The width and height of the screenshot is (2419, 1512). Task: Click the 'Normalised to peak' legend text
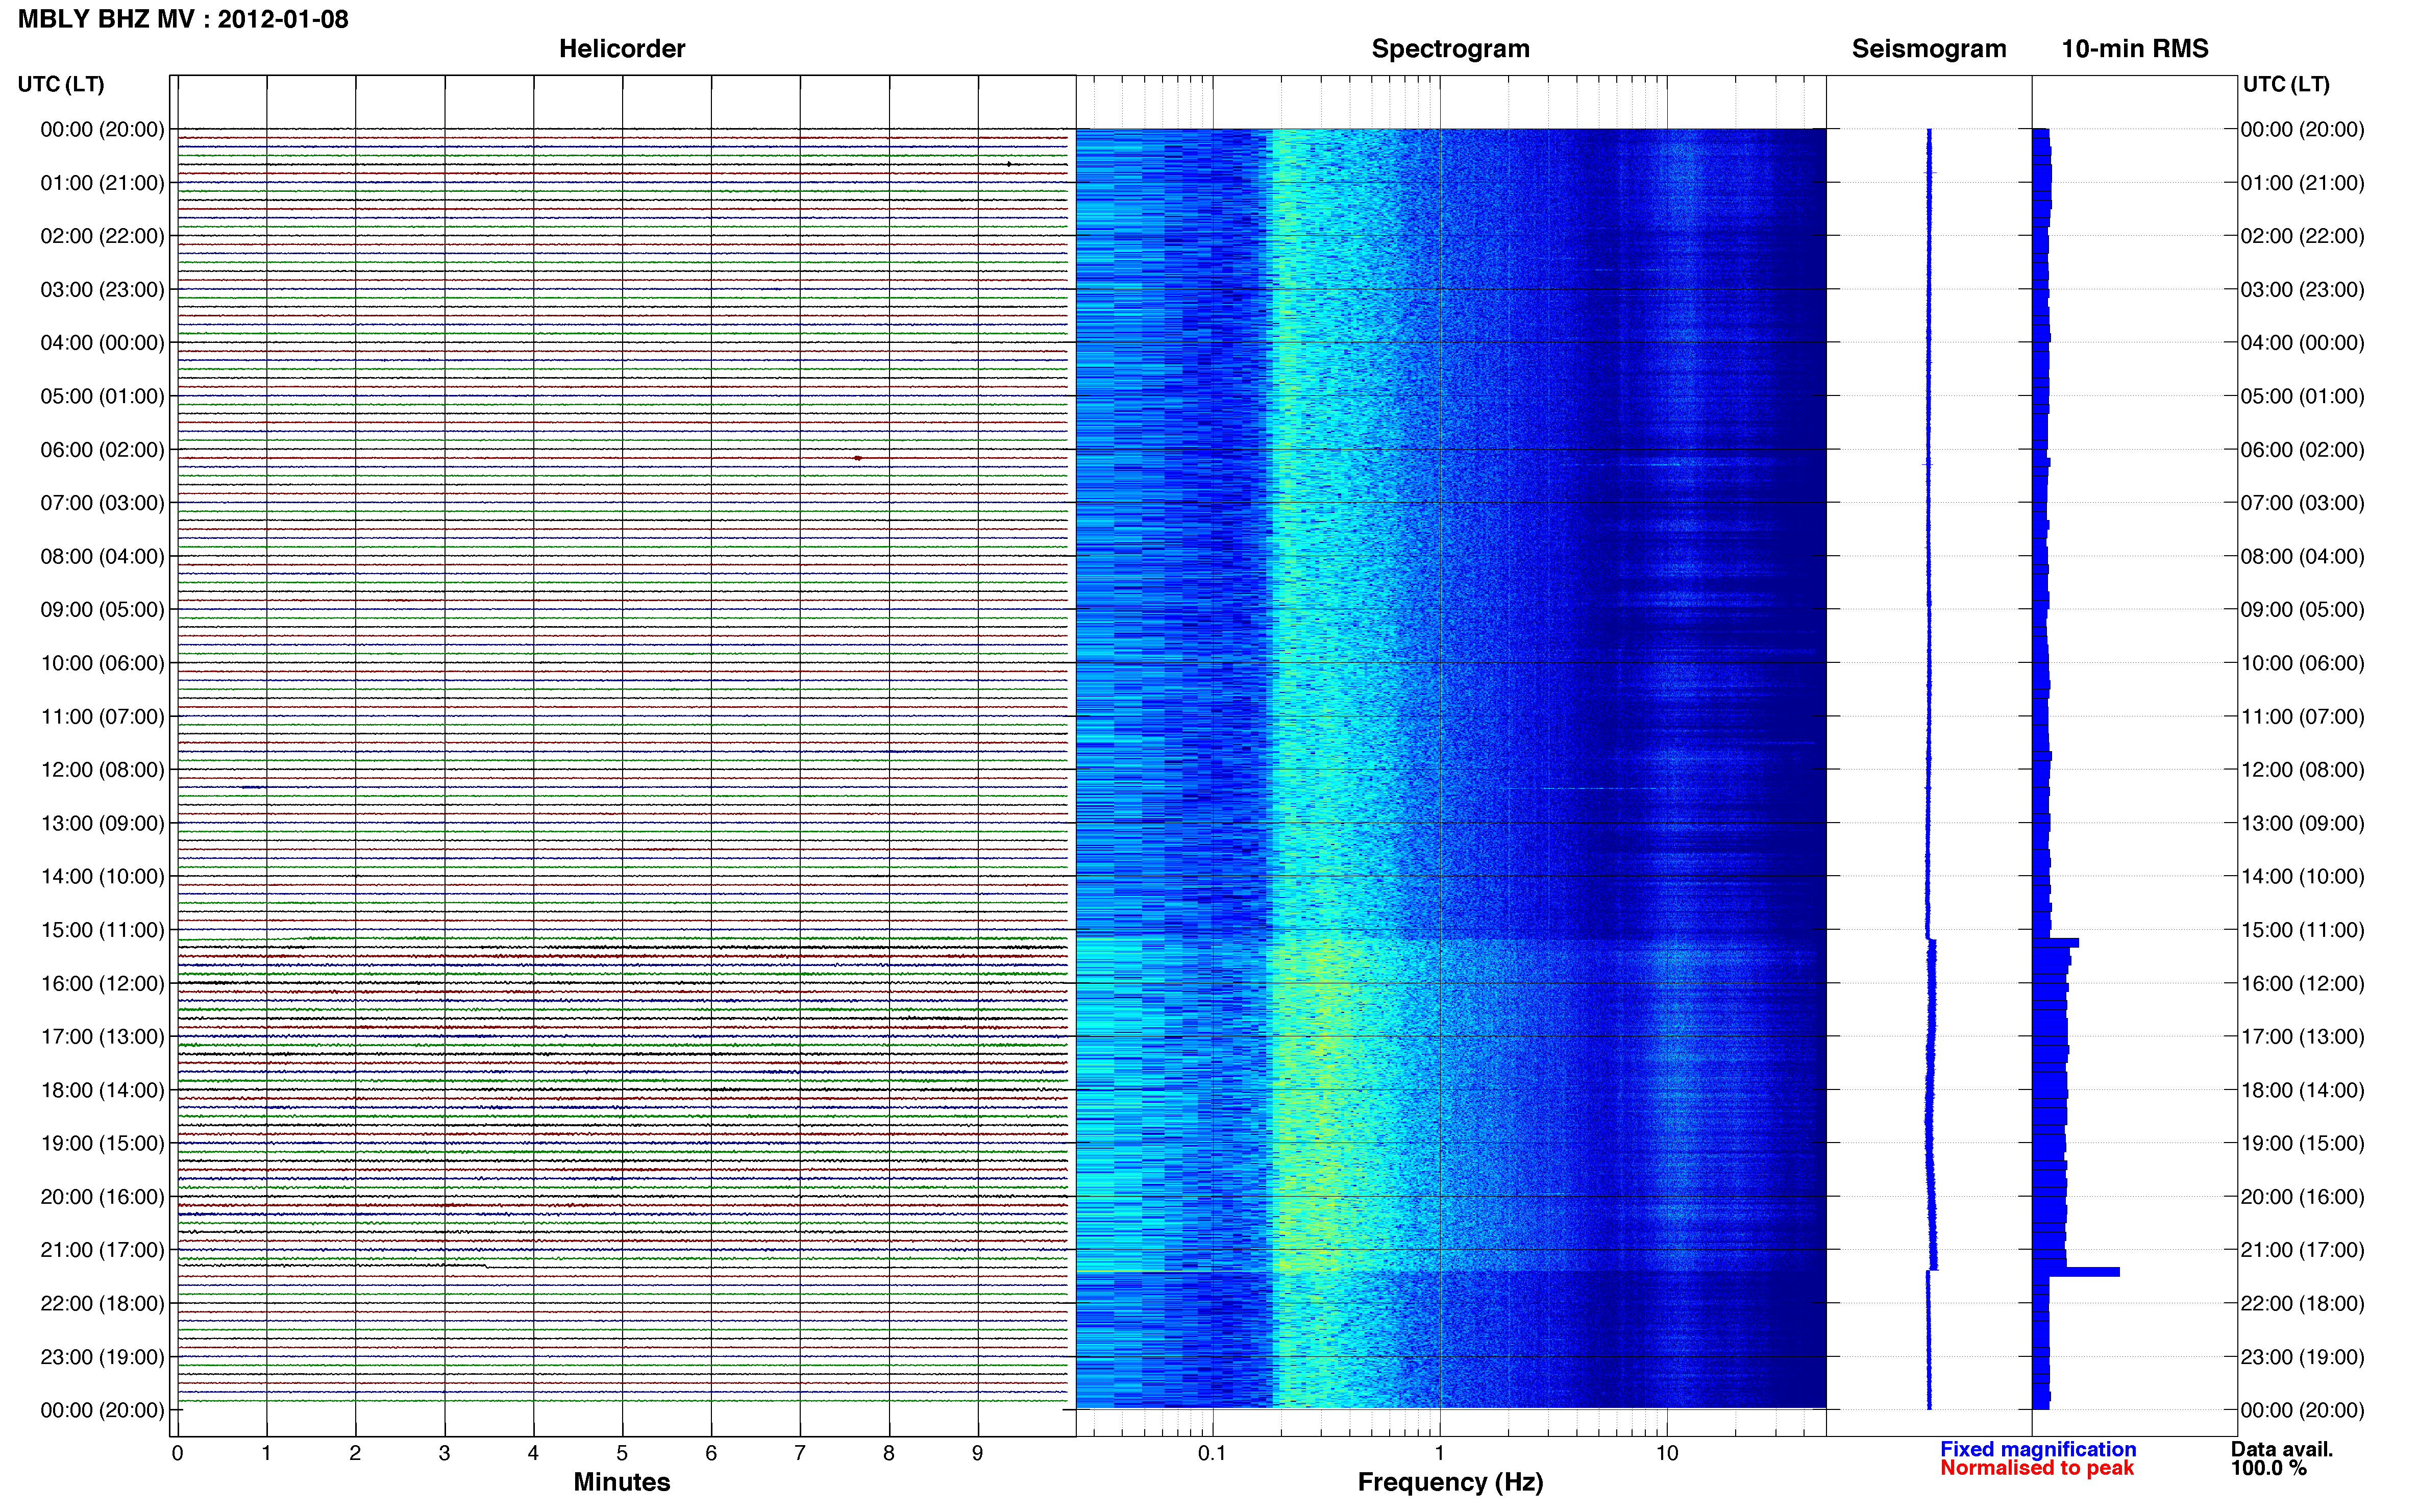[2037, 1468]
